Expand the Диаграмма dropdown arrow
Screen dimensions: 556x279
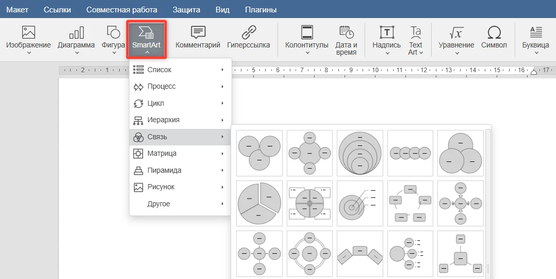click(x=76, y=53)
